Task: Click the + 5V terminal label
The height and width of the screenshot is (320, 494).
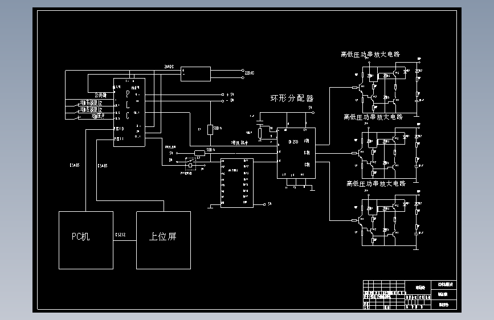Action: pyautogui.click(x=230, y=95)
